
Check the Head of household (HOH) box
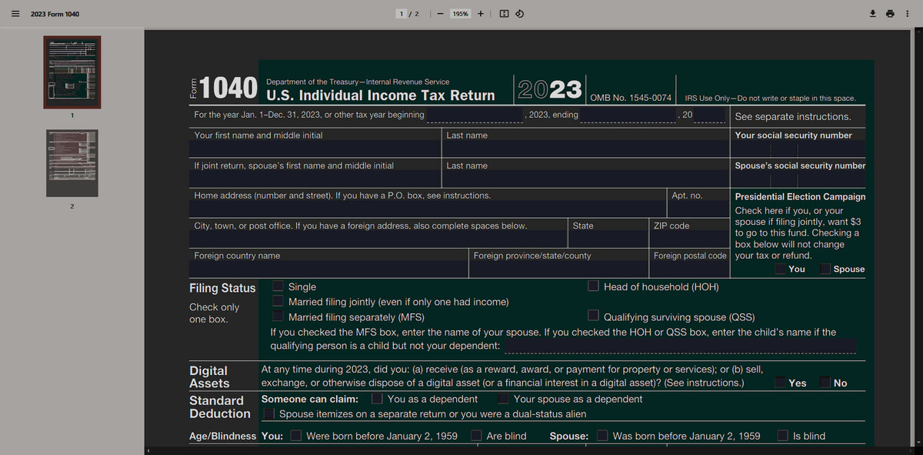click(593, 286)
